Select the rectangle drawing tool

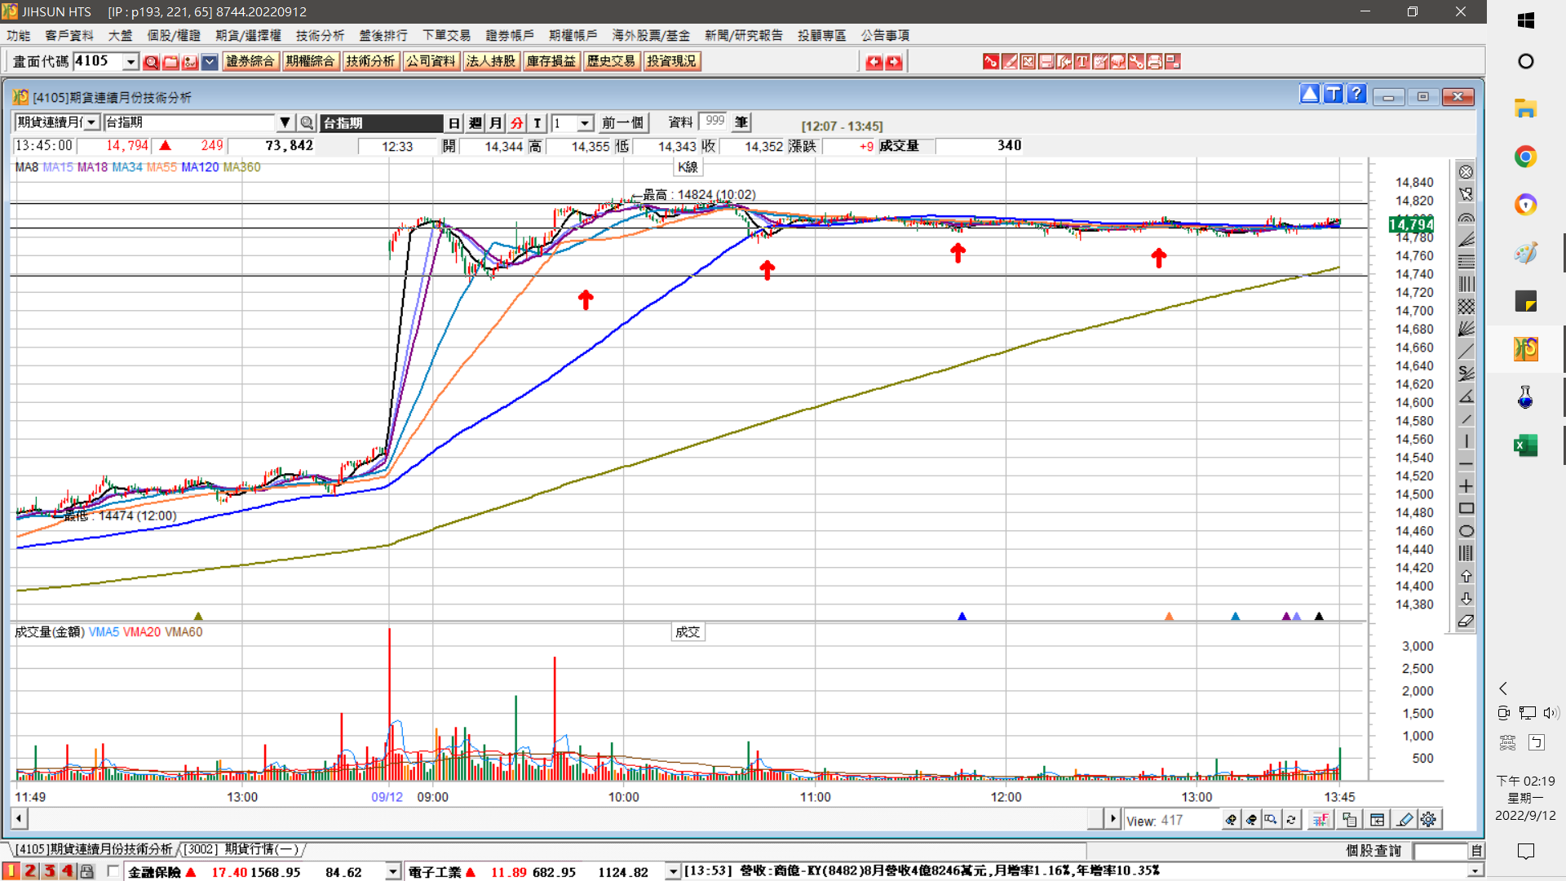click(1466, 509)
